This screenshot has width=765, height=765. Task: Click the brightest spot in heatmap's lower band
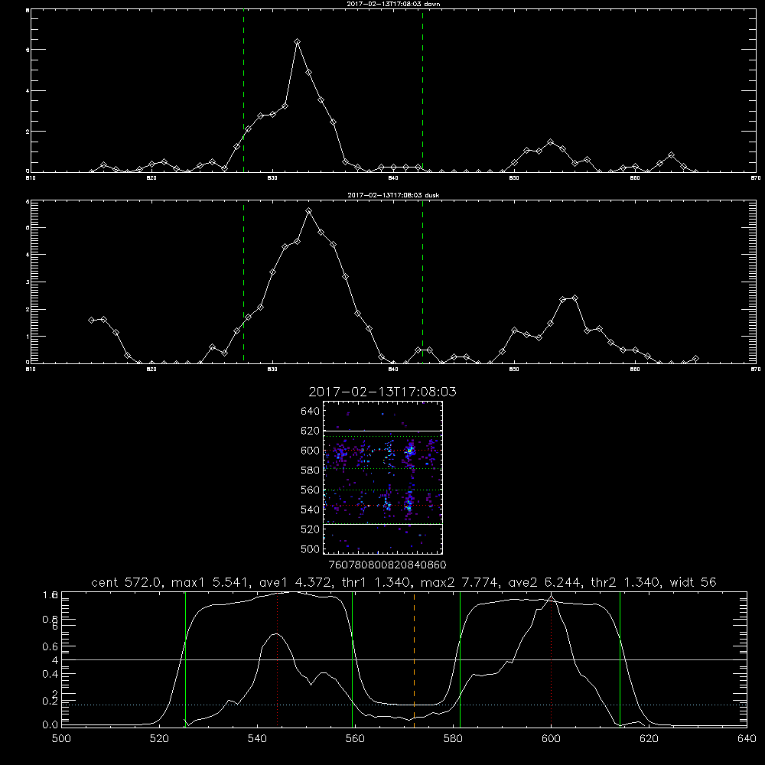tap(409, 507)
